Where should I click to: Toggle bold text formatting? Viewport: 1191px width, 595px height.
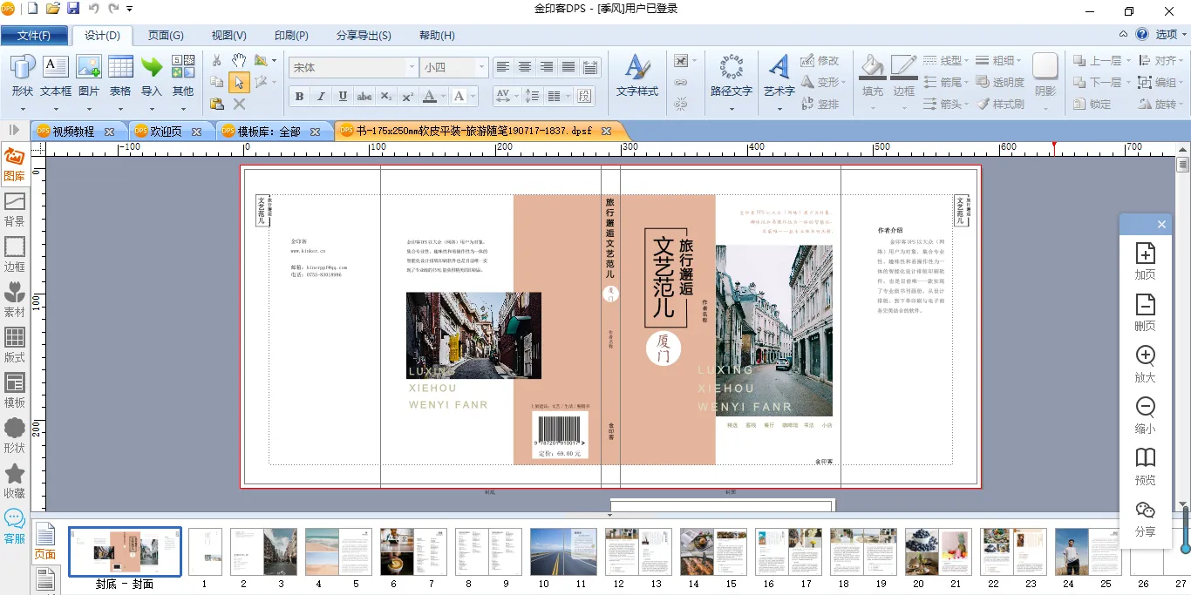point(299,97)
